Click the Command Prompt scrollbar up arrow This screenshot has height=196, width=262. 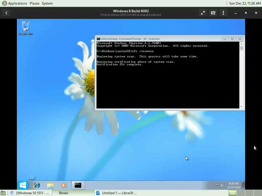point(241,44)
